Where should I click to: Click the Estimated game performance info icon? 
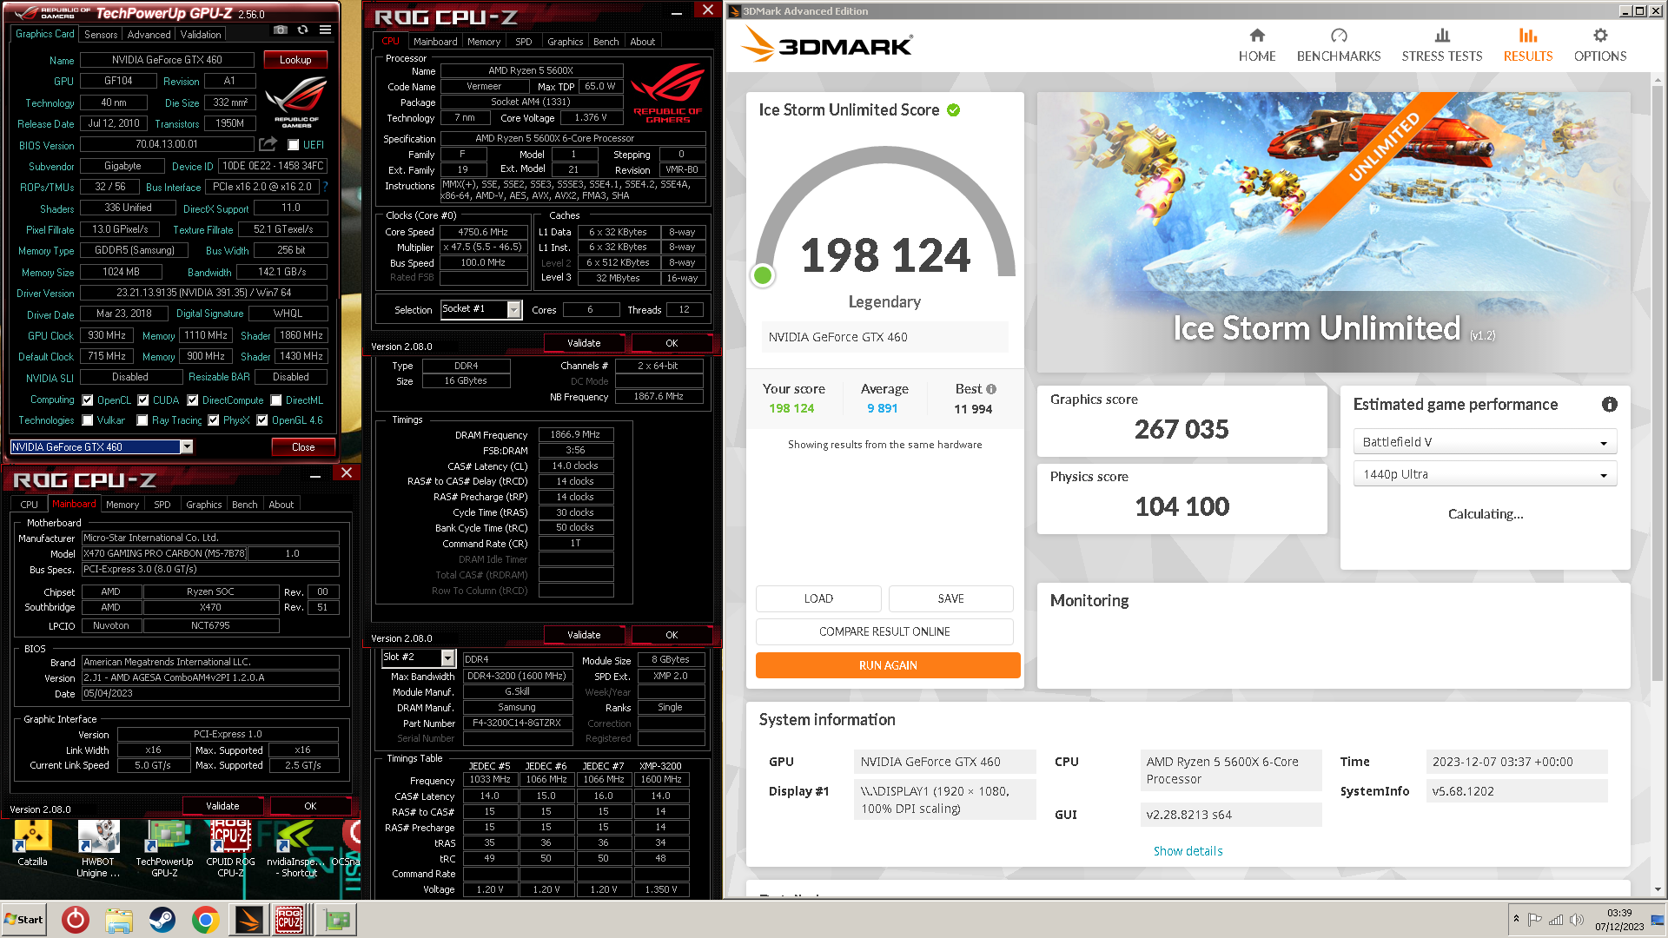click(1609, 405)
